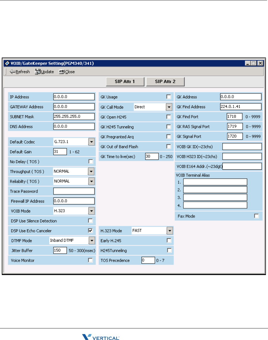Click the Refresh toolbar icon

12,72
